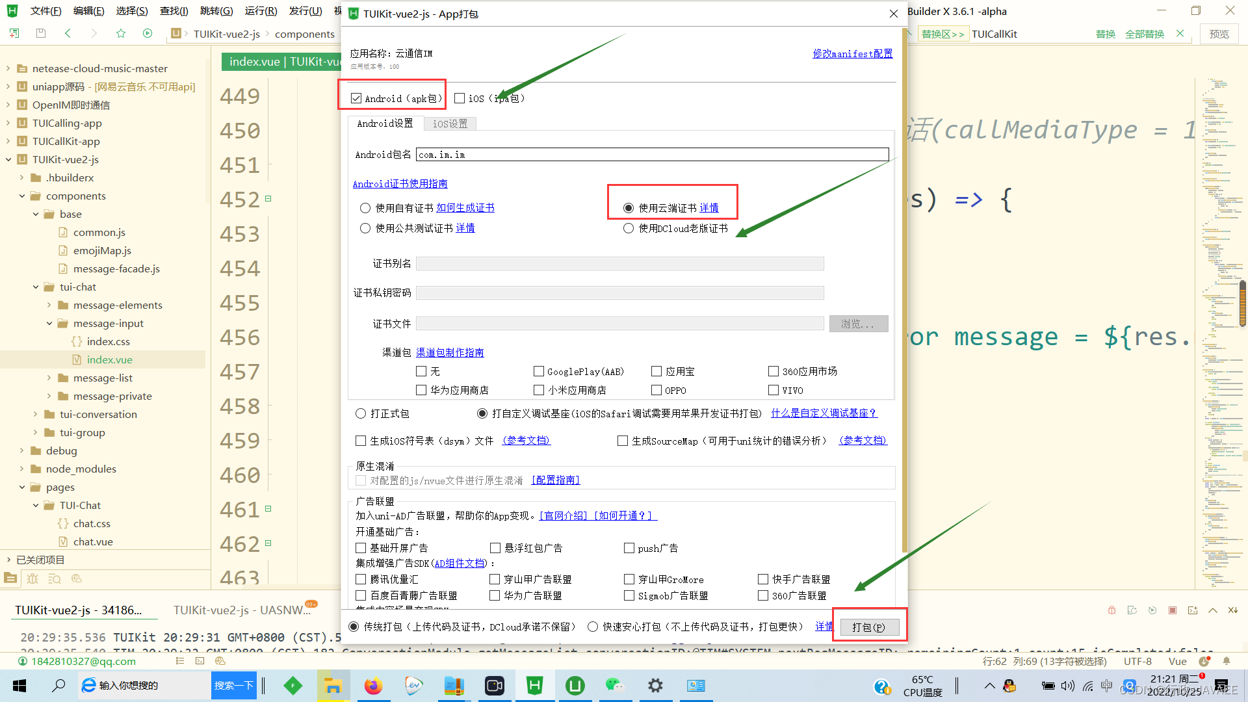
Task: Open the Android证书使用指南 link
Action: pyautogui.click(x=400, y=184)
